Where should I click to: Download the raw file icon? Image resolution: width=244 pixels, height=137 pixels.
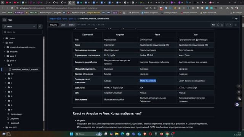tap(222, 25)
